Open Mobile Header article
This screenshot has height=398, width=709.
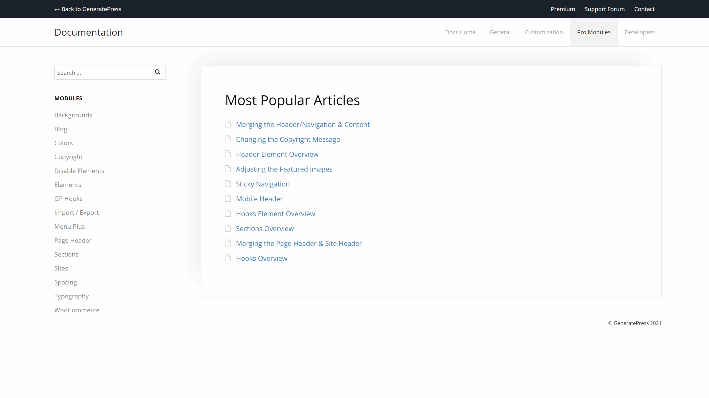pyautogui.click(x=259, y=199)
